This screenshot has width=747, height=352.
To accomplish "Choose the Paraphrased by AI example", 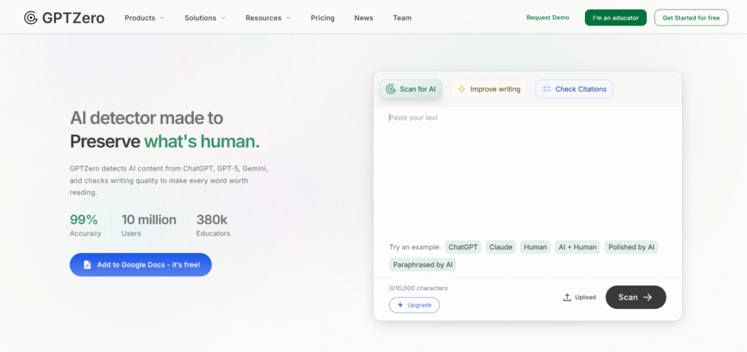I will pos(422,265).
